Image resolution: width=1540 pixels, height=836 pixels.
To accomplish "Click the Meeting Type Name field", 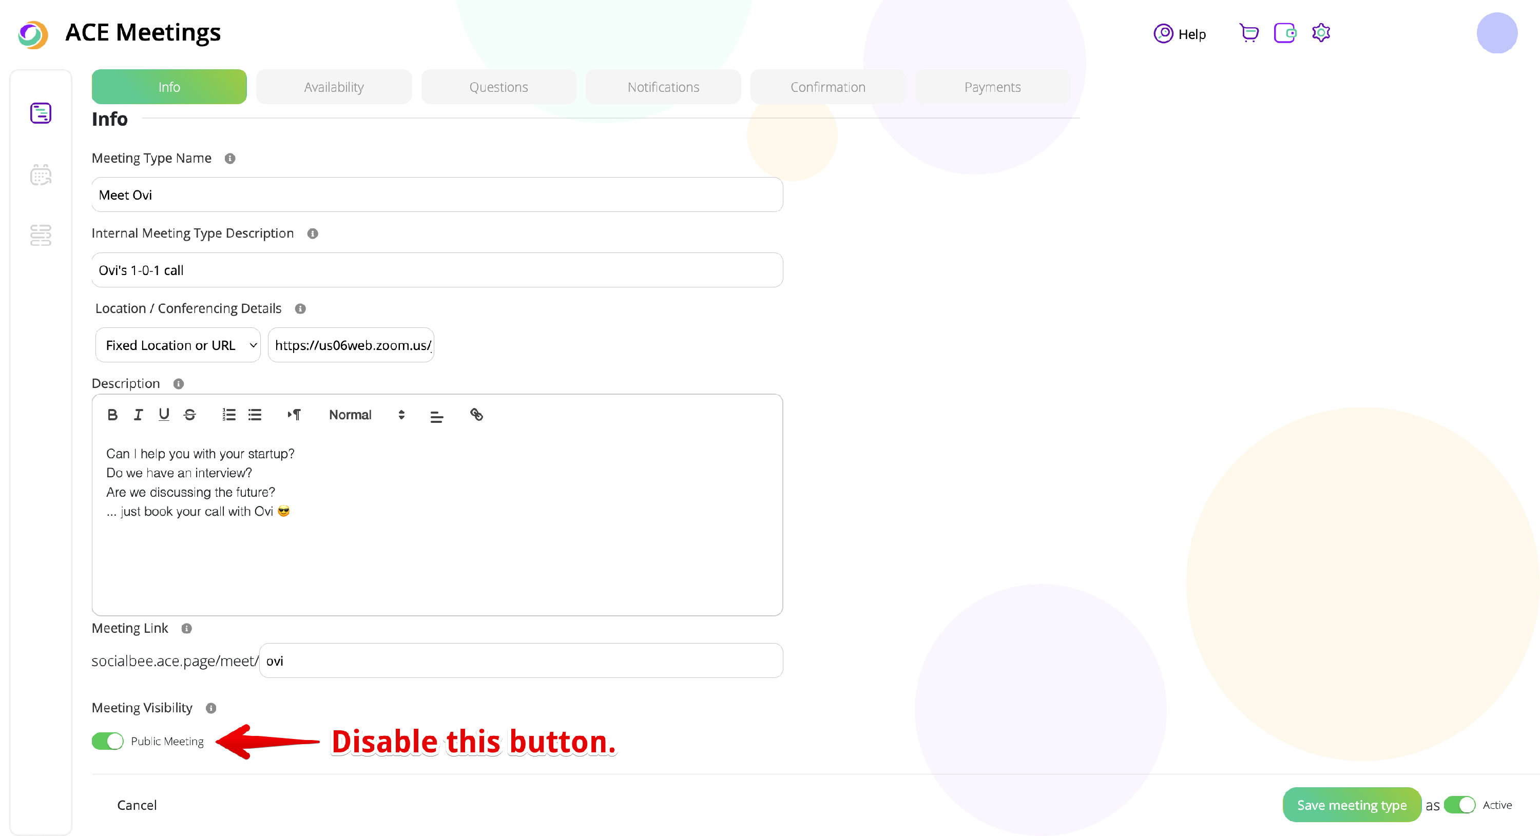I will [x=437, y=195].
